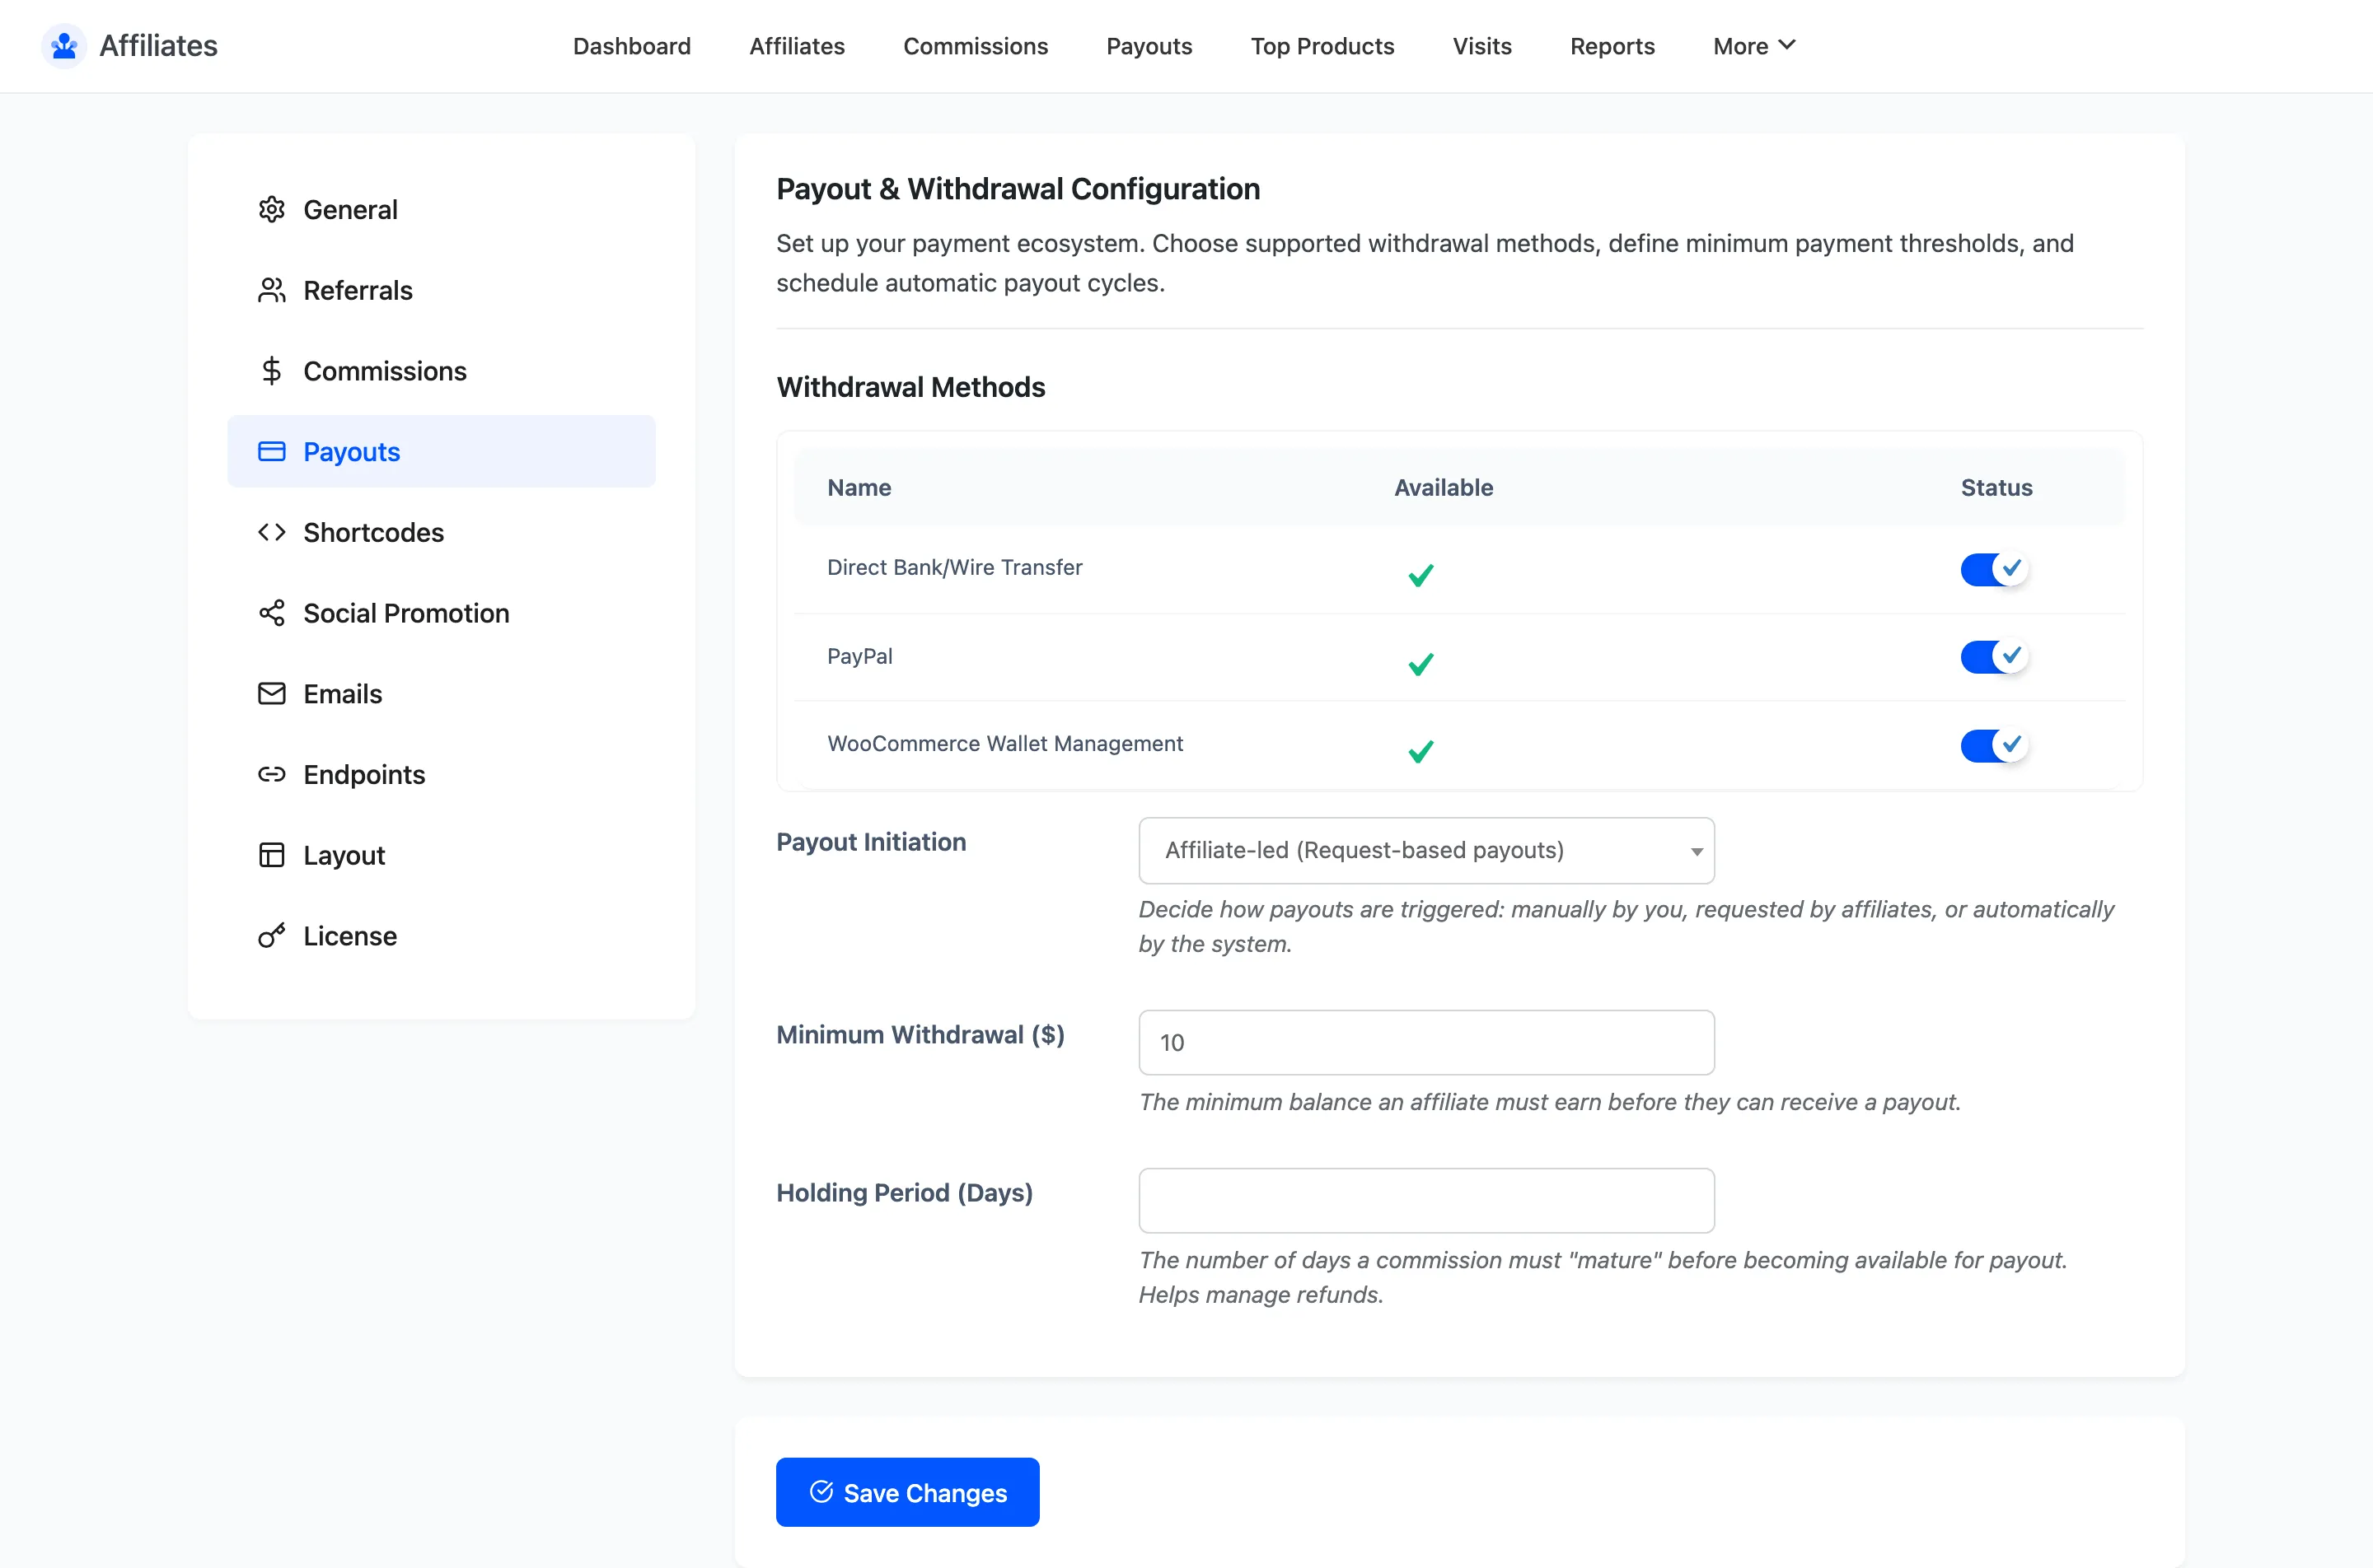Click the Payout Initiation label
Screen dimensions: 2373x1568
872,842
